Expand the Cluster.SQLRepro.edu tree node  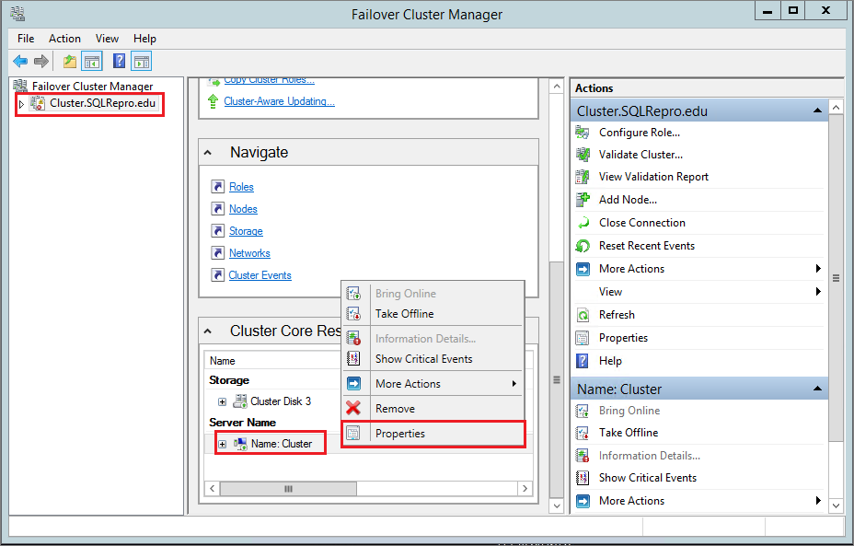pyautogui.click(x=21, y=103)
